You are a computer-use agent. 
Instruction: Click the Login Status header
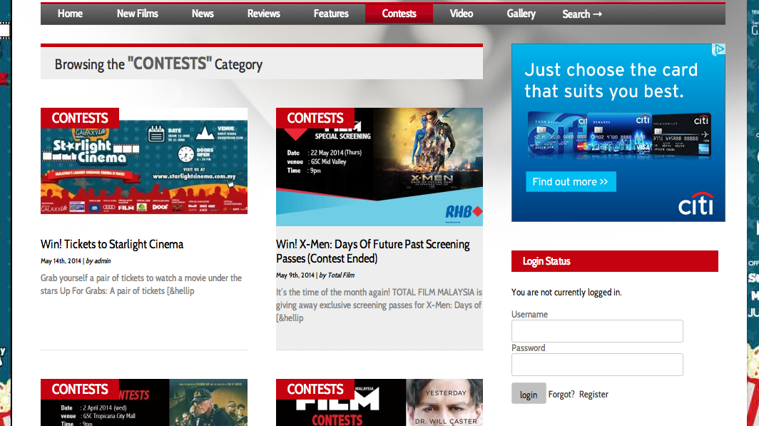[615, 261]
